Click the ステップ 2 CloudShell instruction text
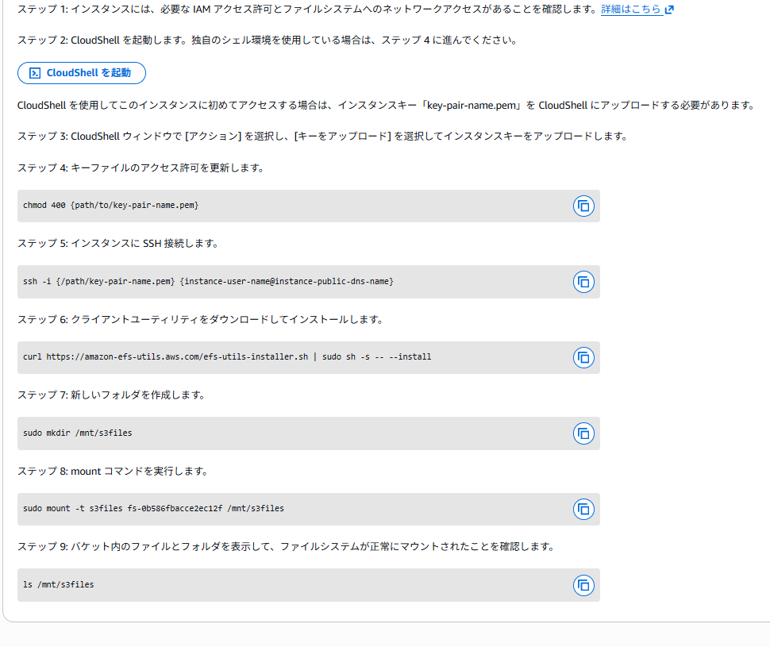770x647 pixels. click(x=267, y=40)
